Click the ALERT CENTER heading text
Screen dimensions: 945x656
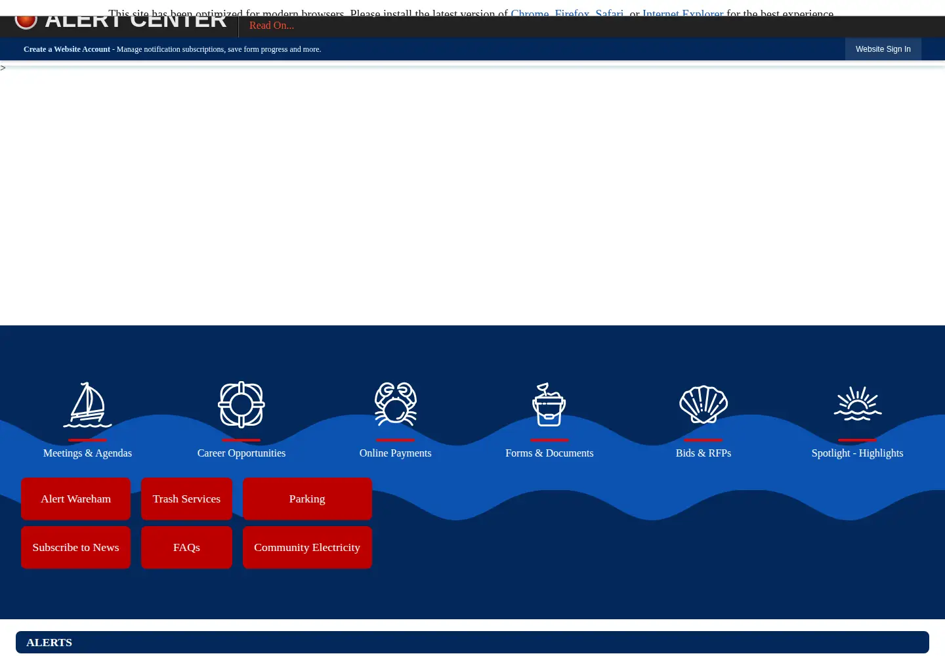click(136, 22)
